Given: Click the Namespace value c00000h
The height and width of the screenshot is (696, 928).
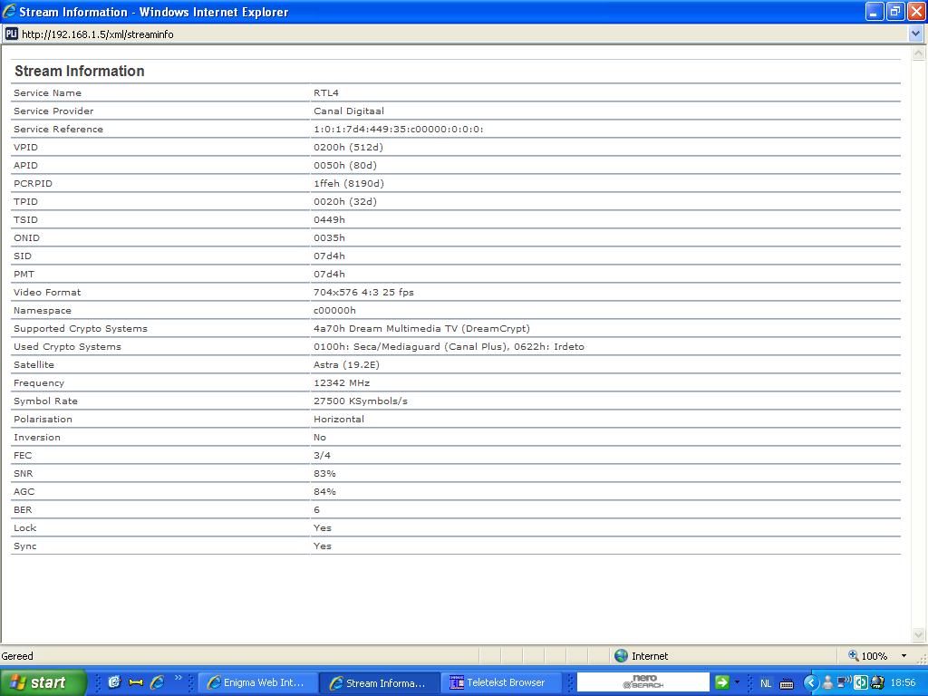Looking at the screenshot, I should 334,310.
